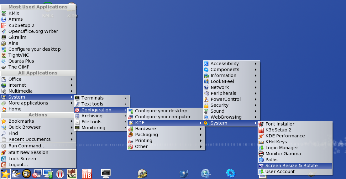346x179 pixels.
Task: Launch Quanta Plus
Action: (38, 61)
